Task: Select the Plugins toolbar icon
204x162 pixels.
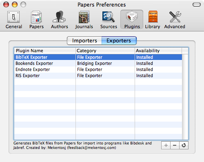Action: 132,20
